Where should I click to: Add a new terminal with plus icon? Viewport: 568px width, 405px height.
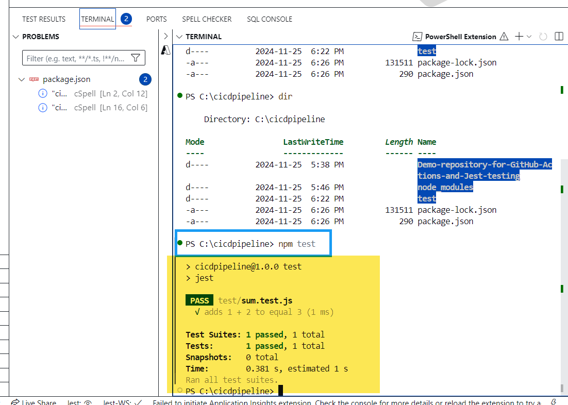(519, 37)
